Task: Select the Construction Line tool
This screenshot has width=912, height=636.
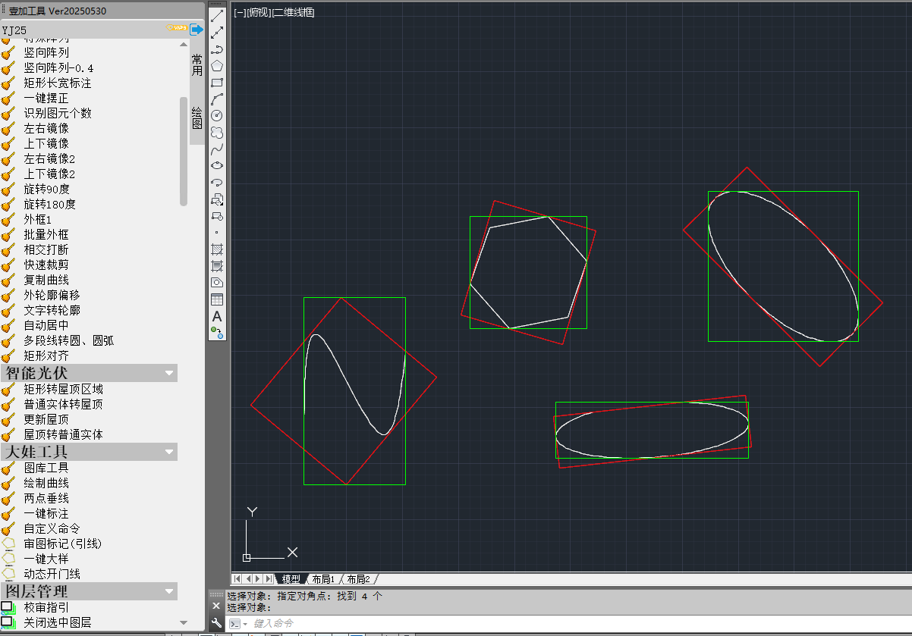Action: click(217, 32)
